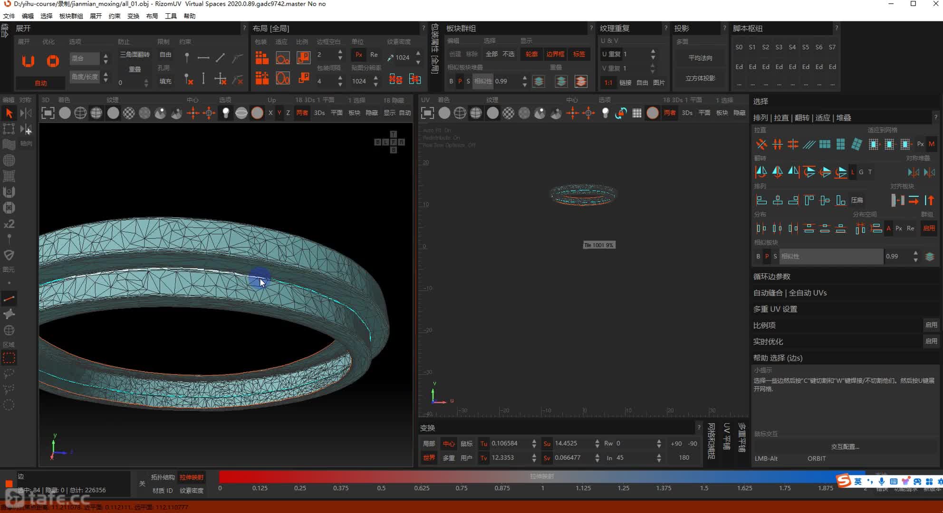Toggle the 边界框 bounding box display

coord(555,54)
